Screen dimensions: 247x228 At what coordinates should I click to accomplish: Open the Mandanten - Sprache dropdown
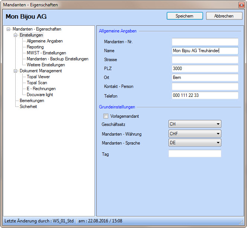[195, 143]
